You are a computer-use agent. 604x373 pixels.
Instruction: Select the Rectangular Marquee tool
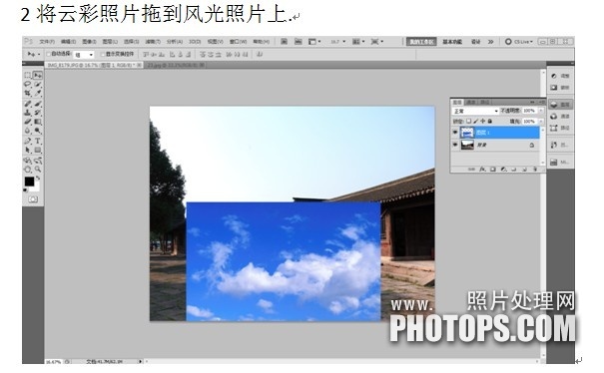coord(28,76)
